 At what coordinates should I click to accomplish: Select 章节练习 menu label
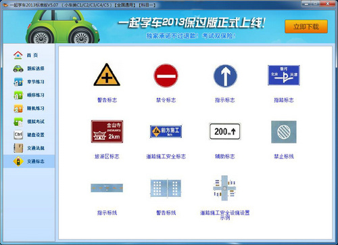point(36,82)
